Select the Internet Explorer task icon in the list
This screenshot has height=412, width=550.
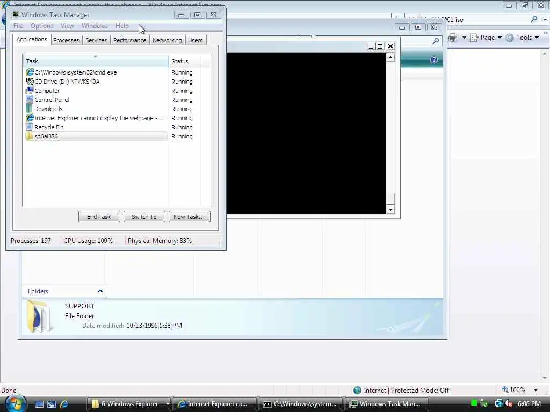point(30,117)
